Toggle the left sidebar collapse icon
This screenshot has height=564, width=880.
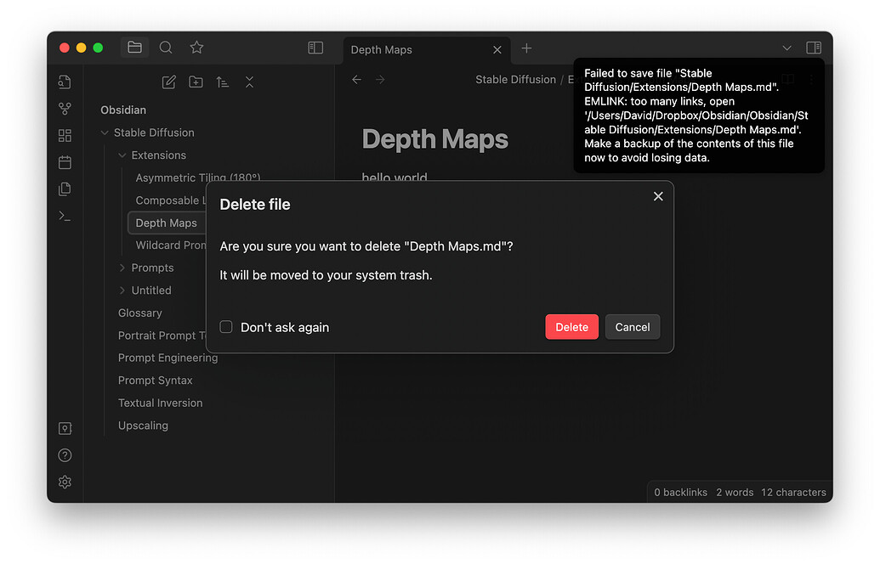click(x=315, y=48)
